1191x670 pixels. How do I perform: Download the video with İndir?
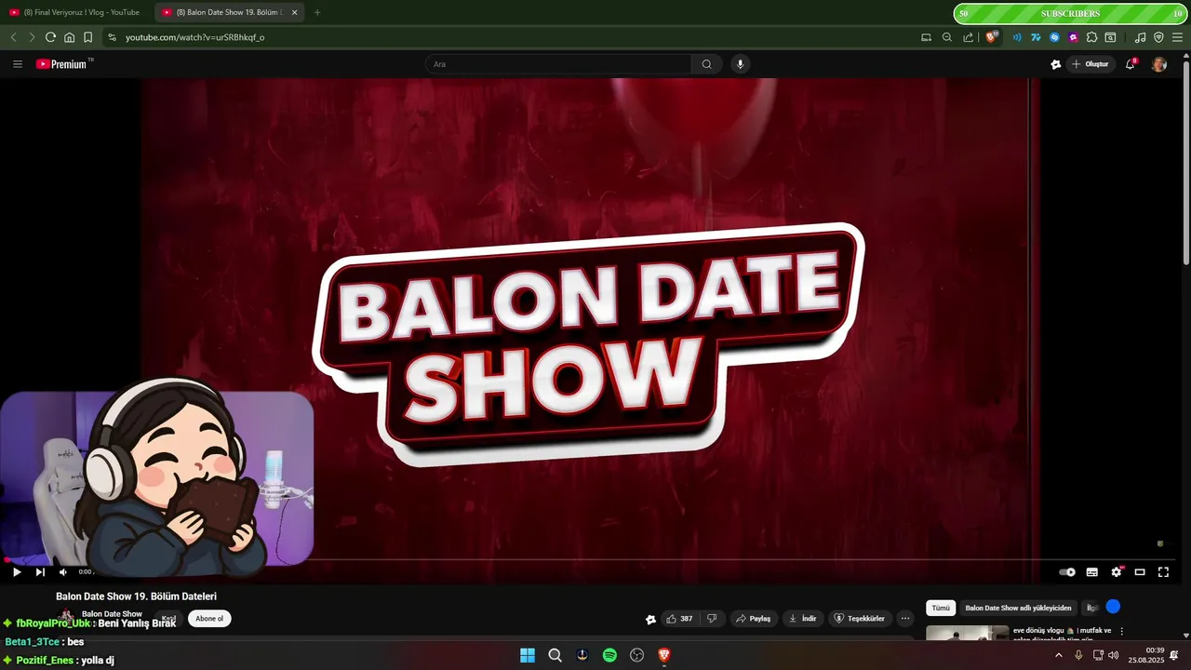802,619
